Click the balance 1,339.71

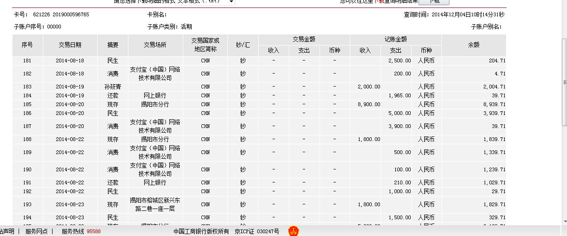point(494,152)
